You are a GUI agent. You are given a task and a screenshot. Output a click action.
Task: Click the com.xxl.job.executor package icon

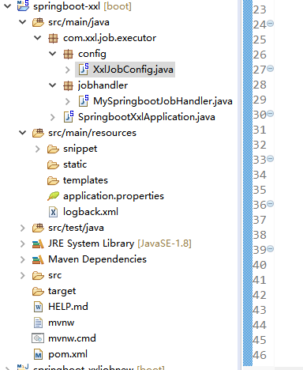click(x=53, y=38)
